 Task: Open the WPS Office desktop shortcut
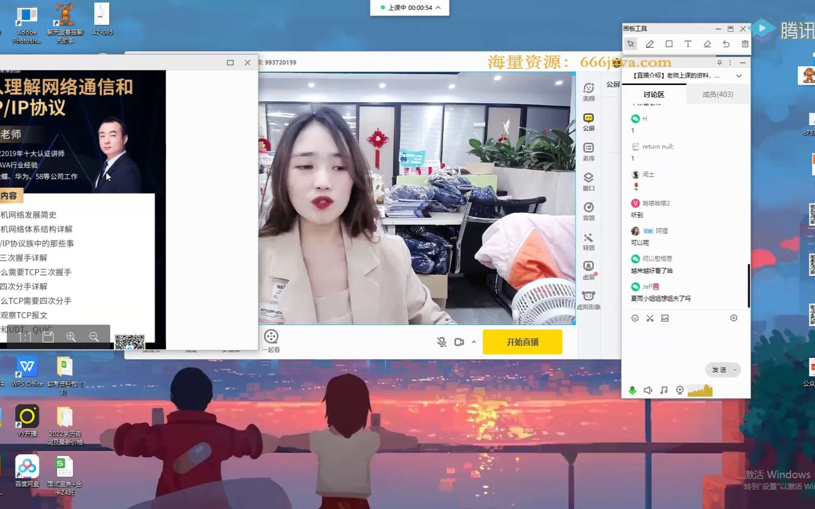(27, 372)
